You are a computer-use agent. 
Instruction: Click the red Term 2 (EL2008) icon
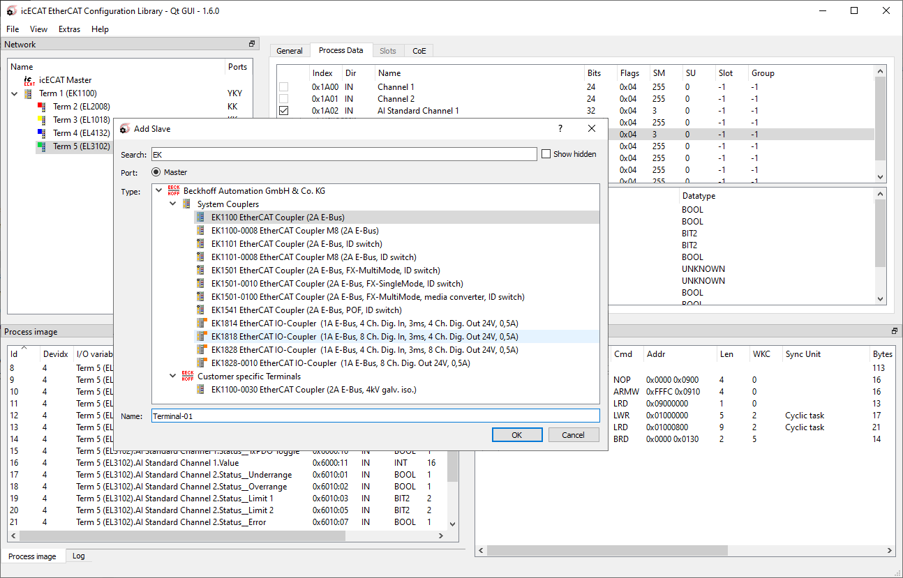tap(41, 107)
